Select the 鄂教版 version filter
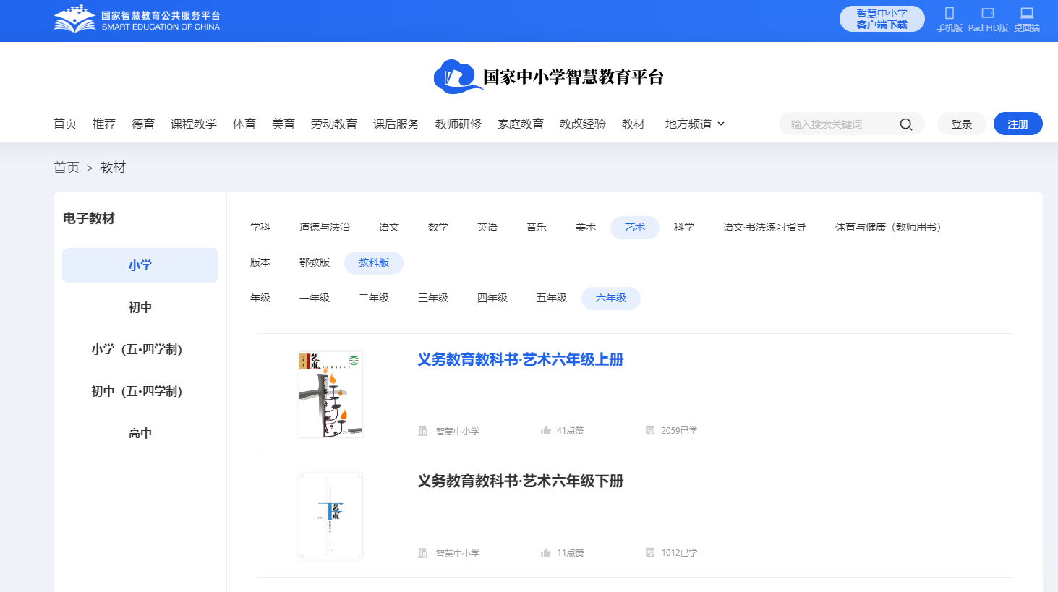Viewport: 1058px width, 592px height. (x=314, y=262)
